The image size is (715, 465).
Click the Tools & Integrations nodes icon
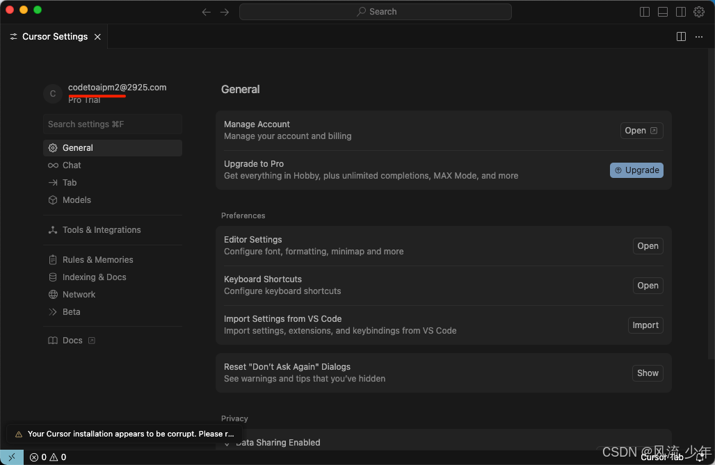point(53,230)
